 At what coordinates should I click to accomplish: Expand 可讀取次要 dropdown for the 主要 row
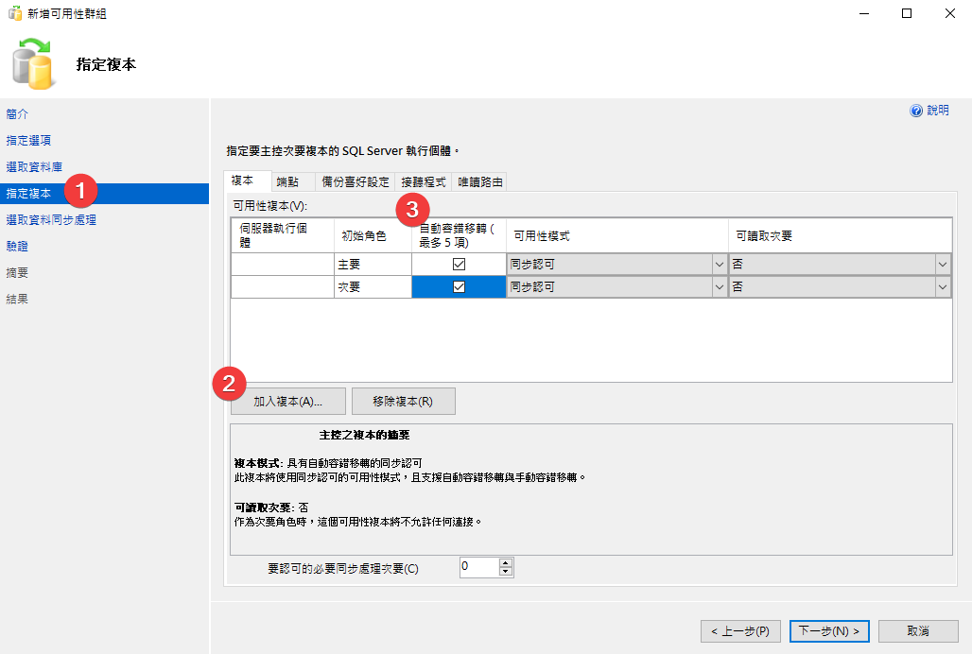pyautogui.click(x=942, y=265)
